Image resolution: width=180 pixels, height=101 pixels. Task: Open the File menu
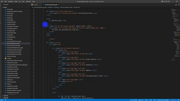coord(2,1)
